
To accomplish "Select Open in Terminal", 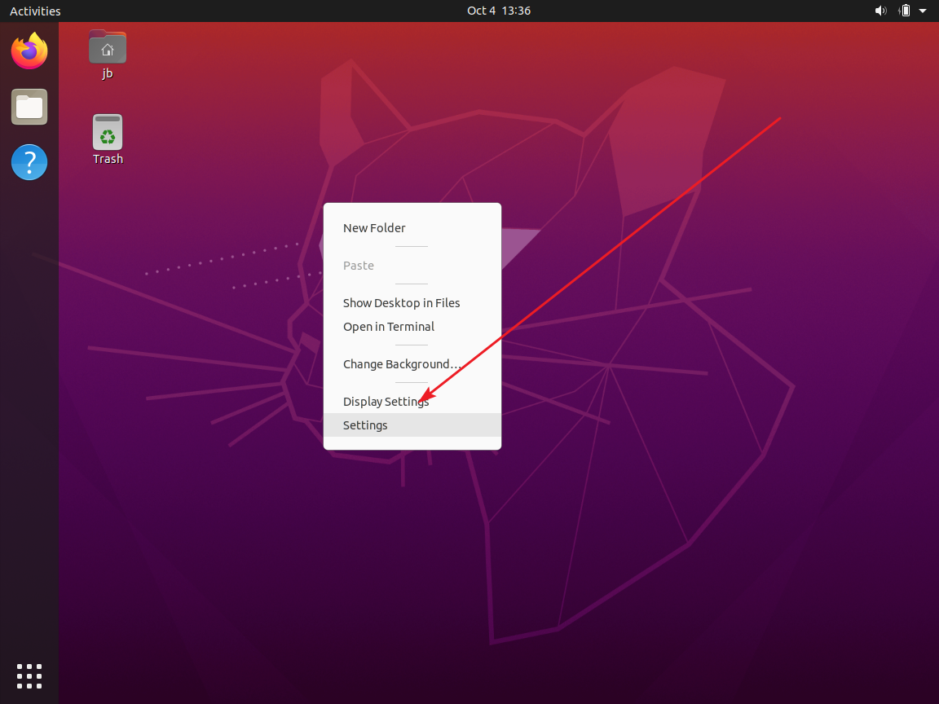I will click(412, 327).
